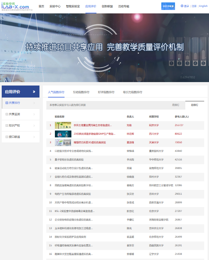The width and height of the screenshot is (209, 260).
Task: Click the 共享排行 sidebar icon
Action: [x=7, y=103]
